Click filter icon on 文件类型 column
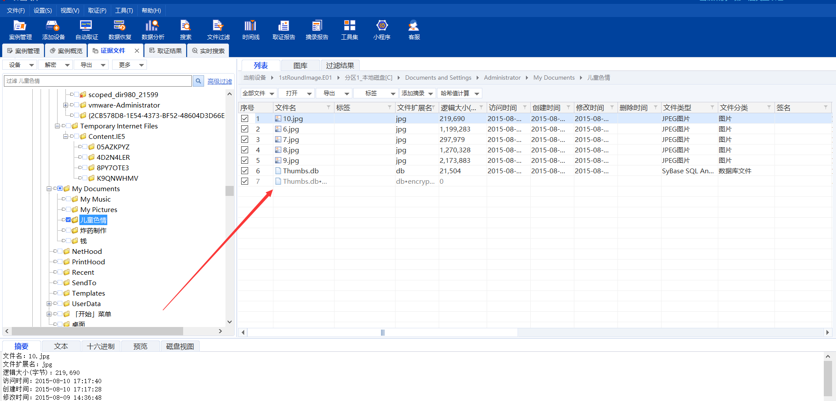This screenshot has width=836, height=401. pos(712,107)
